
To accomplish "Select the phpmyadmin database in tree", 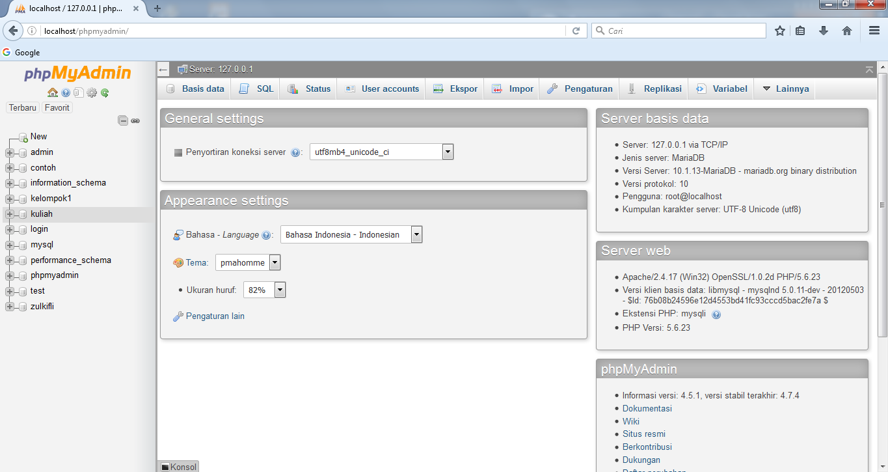I will pyautogui.click(x=55, y=275).
